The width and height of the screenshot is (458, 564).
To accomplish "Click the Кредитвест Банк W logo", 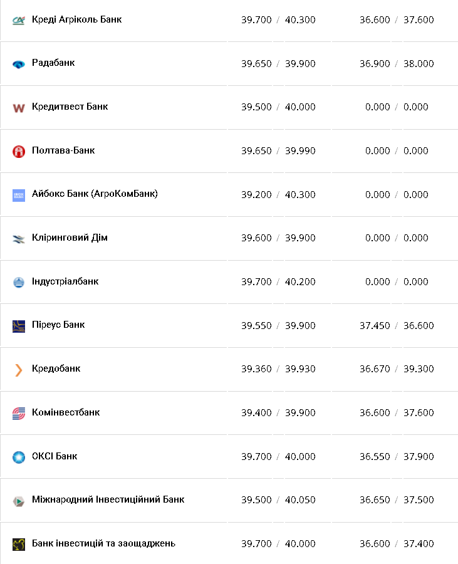I will (19, 108).
